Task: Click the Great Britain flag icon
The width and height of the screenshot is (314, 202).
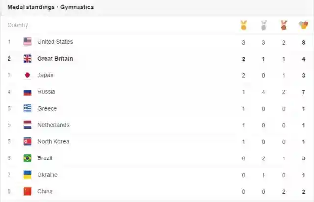Action: [27, 59]
